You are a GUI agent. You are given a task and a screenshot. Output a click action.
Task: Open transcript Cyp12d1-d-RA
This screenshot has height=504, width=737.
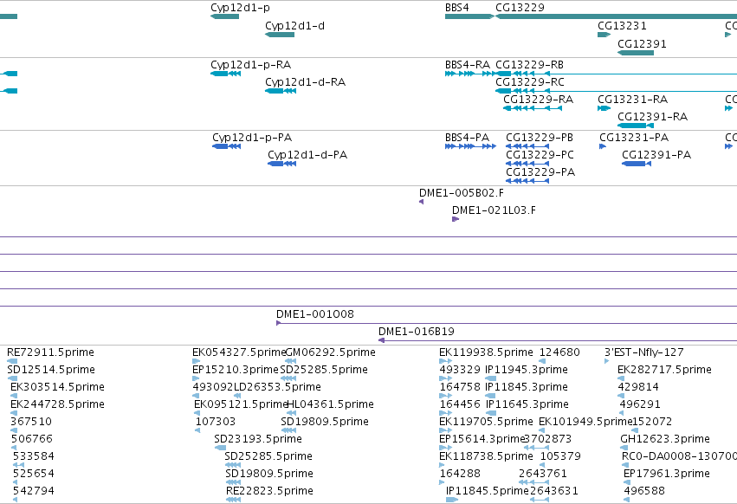(281, 91)
